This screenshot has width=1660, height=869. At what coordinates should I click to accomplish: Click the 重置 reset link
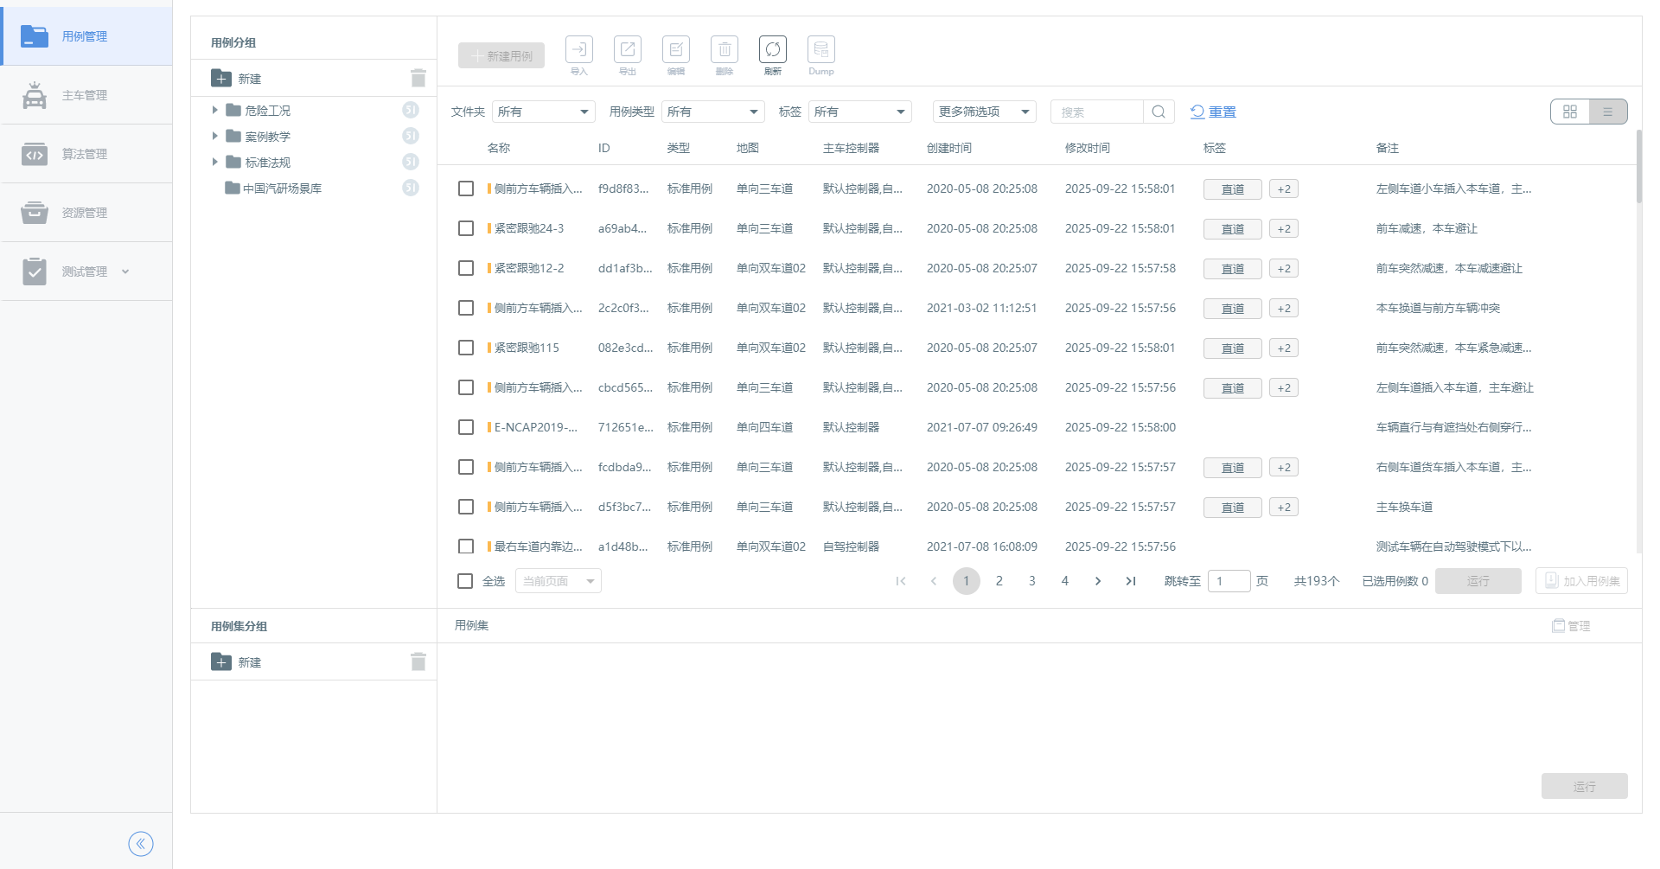tap(1213, 112)
